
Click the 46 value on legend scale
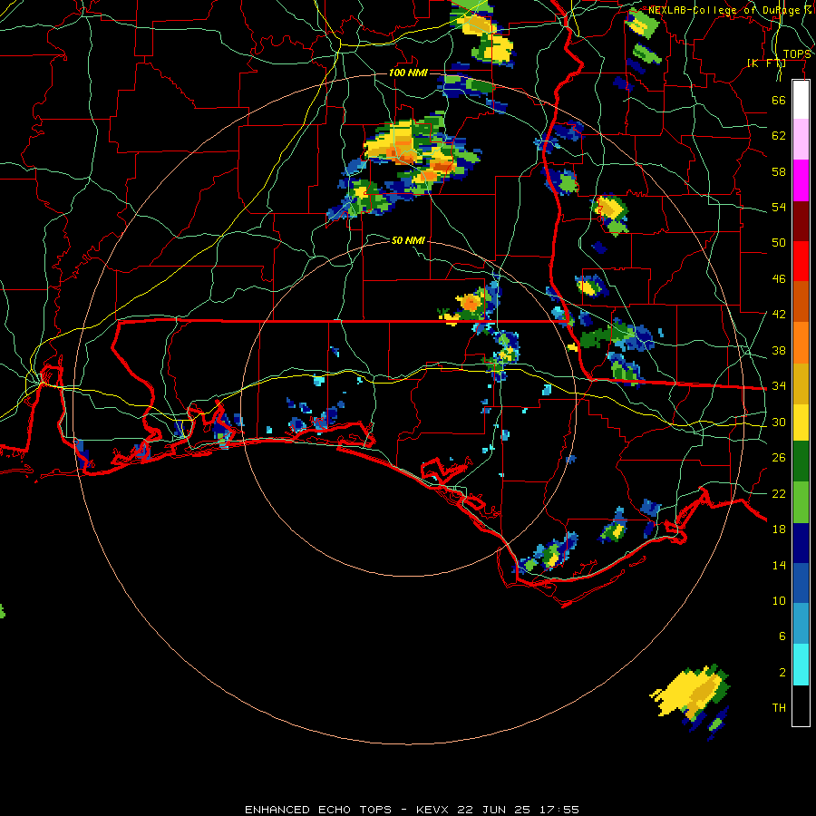[x=779, y=279]
